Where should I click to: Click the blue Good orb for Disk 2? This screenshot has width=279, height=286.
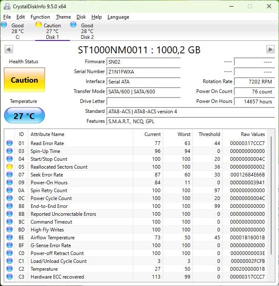tap(73, 25)
